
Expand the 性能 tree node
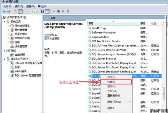8,43
